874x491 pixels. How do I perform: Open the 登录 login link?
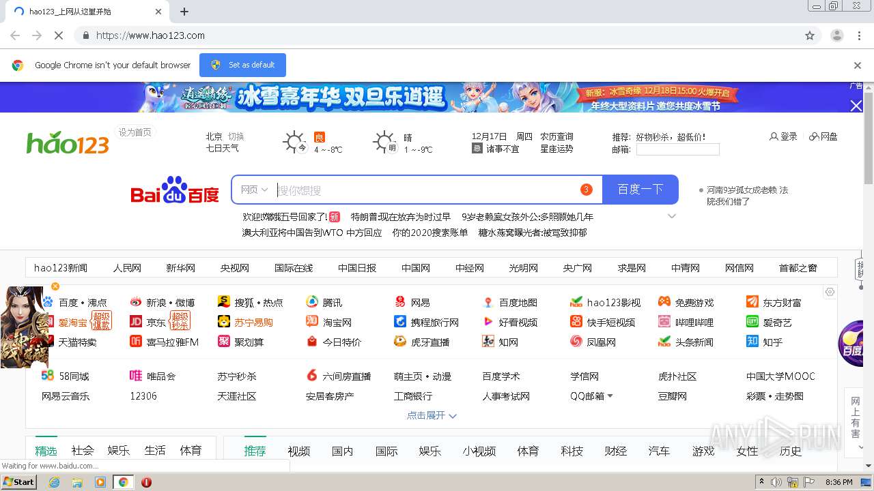pos(783,136)
